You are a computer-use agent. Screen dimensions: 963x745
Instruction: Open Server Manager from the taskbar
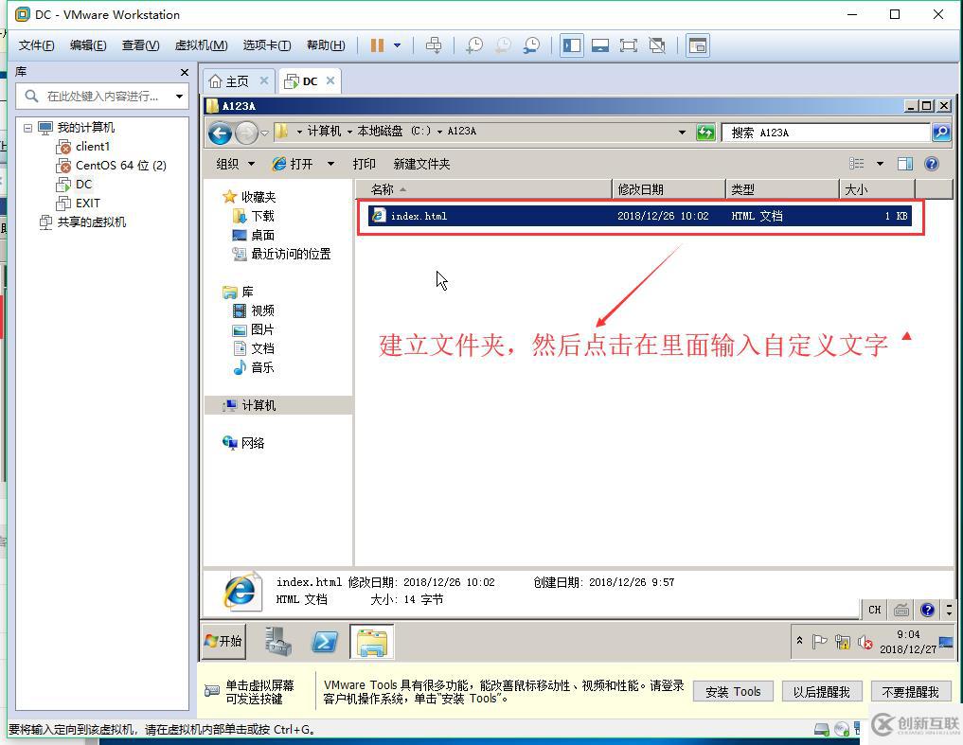[x=278, y=641]
